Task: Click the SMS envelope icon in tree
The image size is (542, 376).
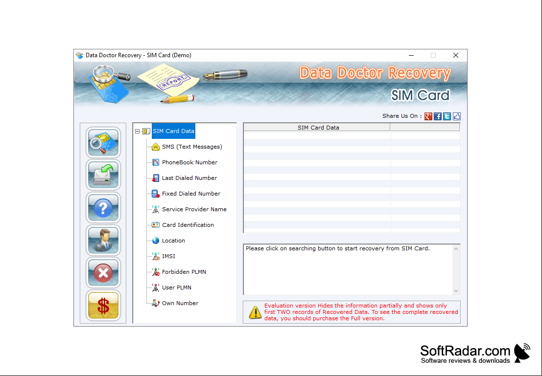Action: [156, 147]
